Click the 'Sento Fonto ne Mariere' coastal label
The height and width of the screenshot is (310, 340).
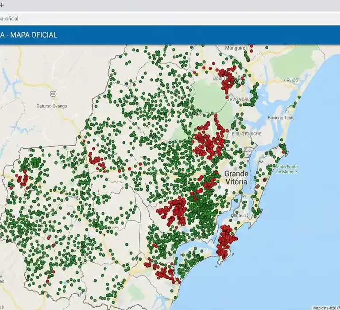(x=286, y=169)
